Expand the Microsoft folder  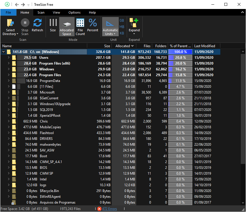[x=9, y=92]
